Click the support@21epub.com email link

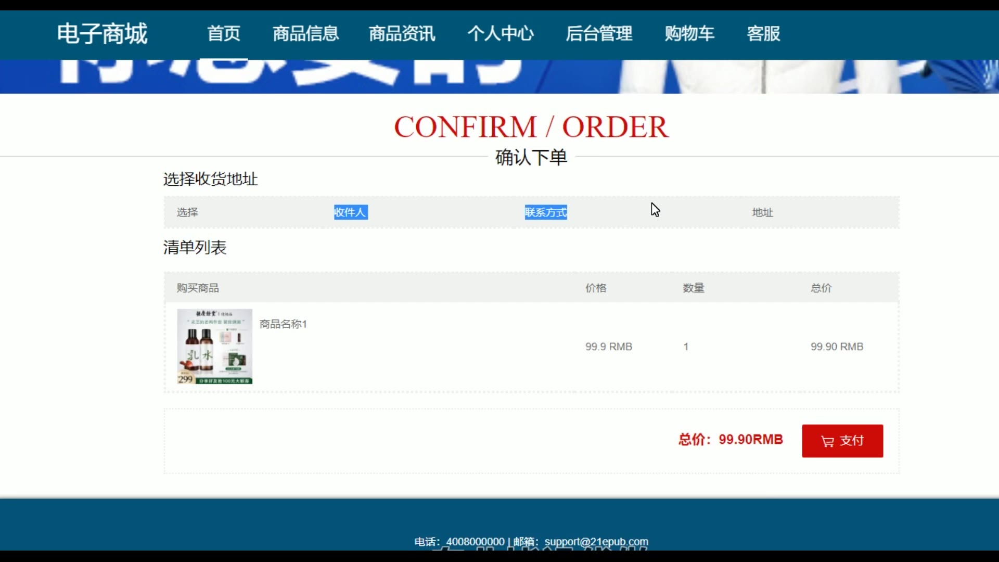[596, 542]
